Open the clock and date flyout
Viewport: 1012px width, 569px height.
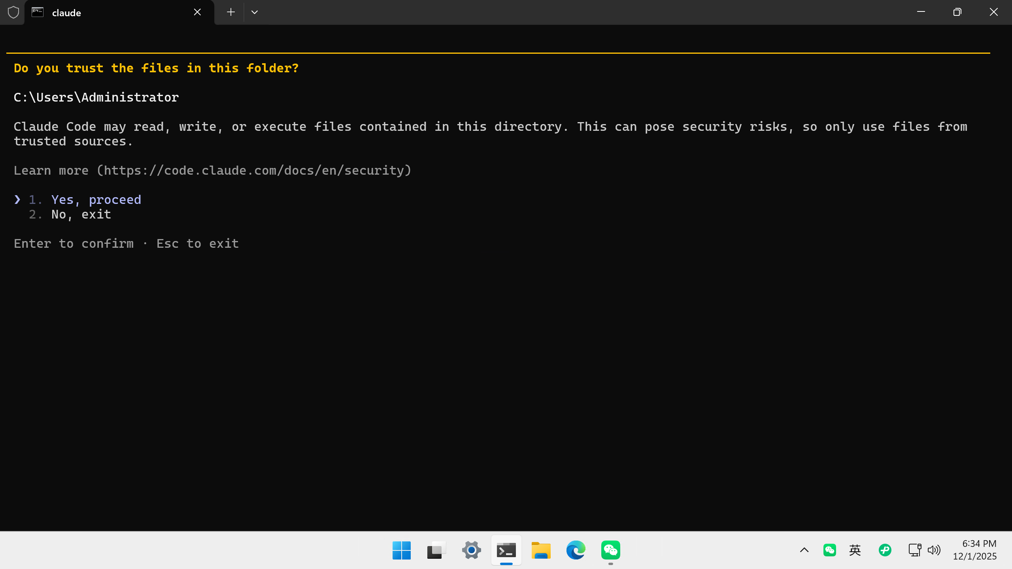[975, 550]
